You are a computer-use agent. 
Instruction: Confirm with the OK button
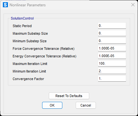pyautogui.click(x=52, y=105)
